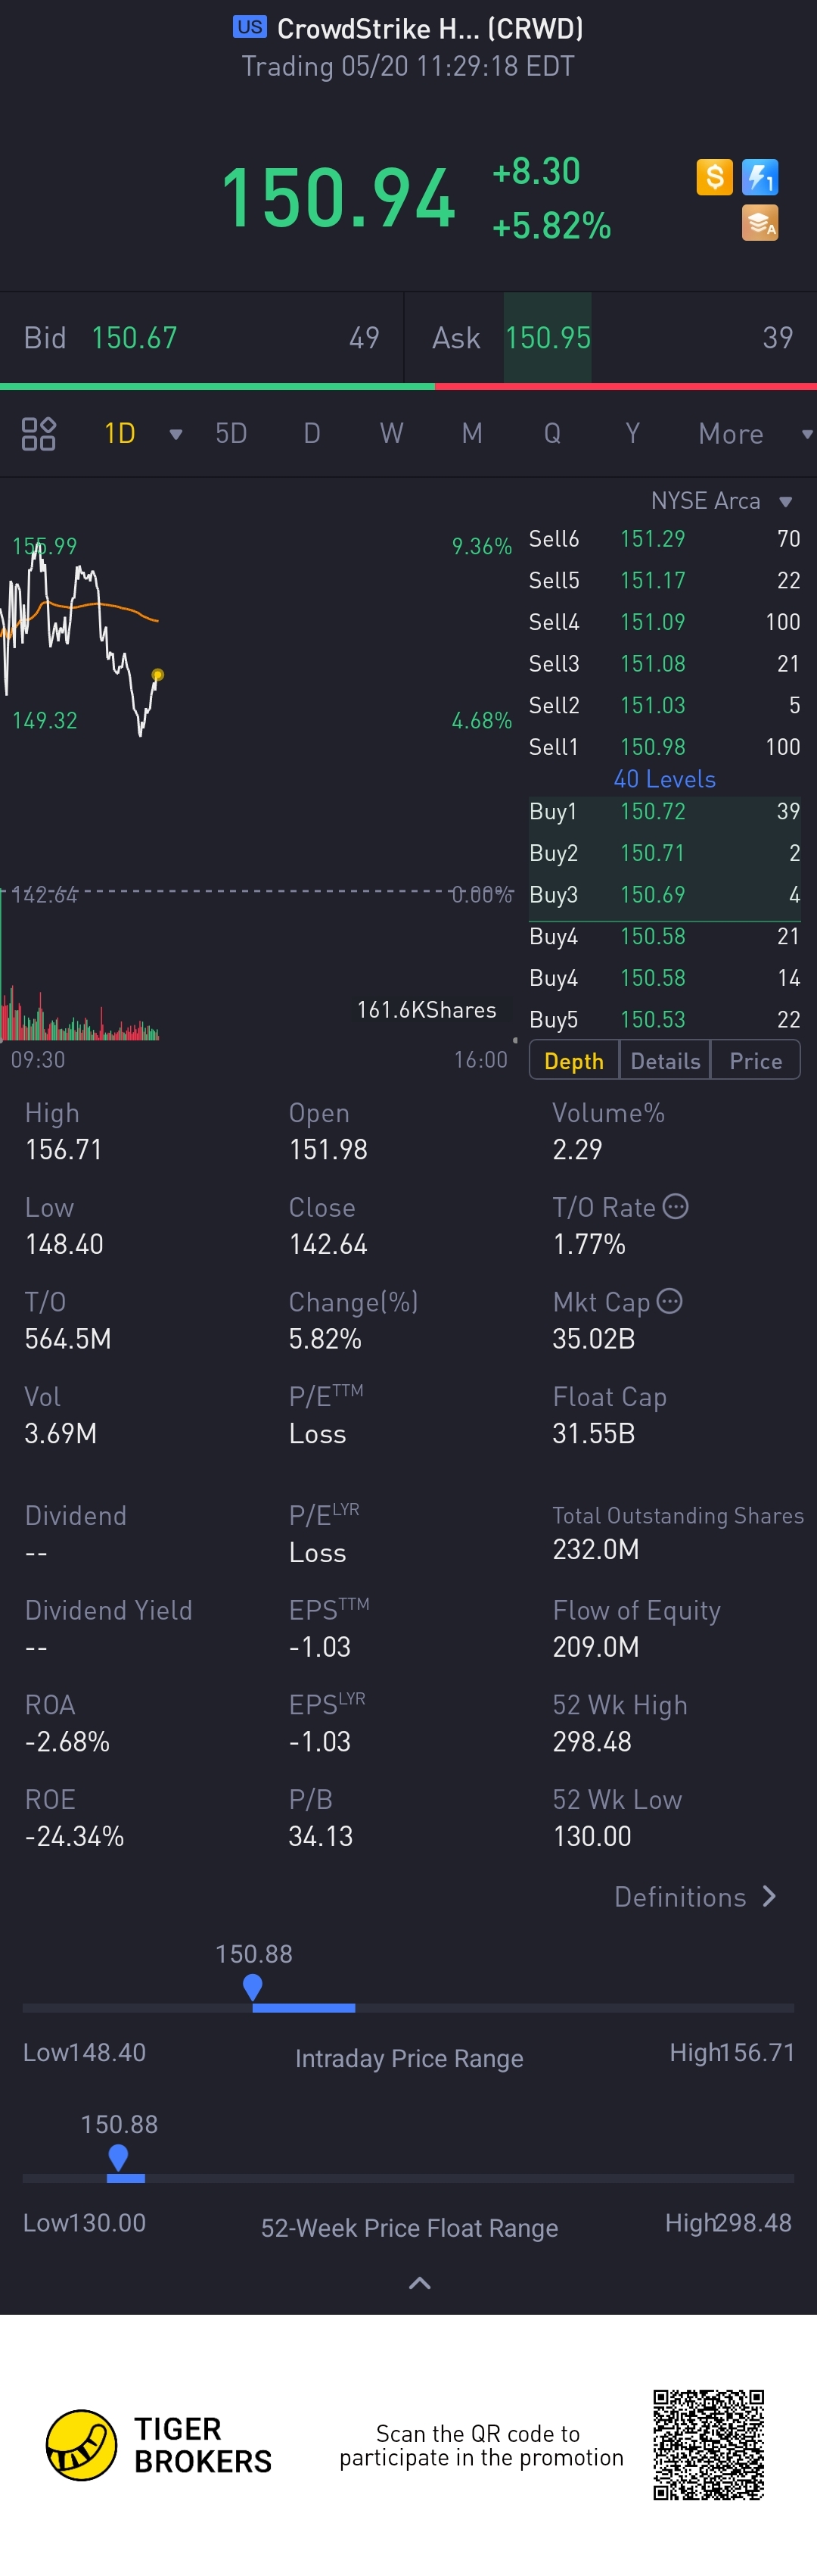The height and width of the screenshot is (2576, 817).
Task: Switch to the D daily chart
Action: (x=312, y=434)
